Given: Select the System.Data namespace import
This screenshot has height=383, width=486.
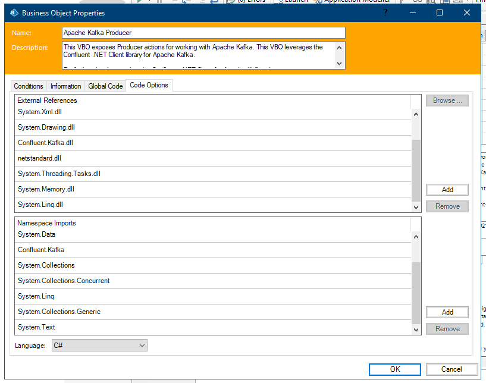Looking at the screenshot, I should (213, 234).
